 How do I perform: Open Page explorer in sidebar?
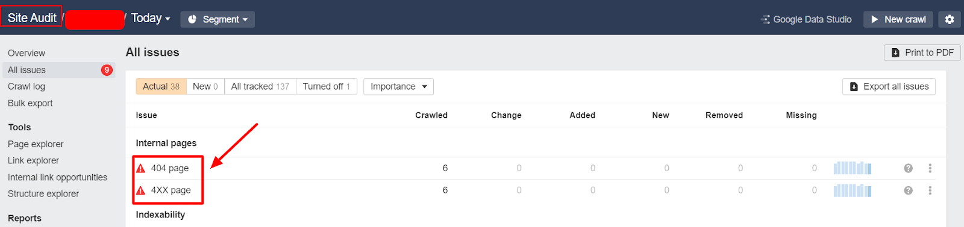point(36,144)
